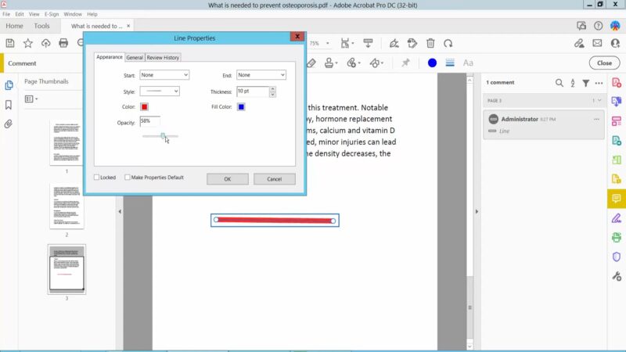Click the blue circle color picker icon

432,63
